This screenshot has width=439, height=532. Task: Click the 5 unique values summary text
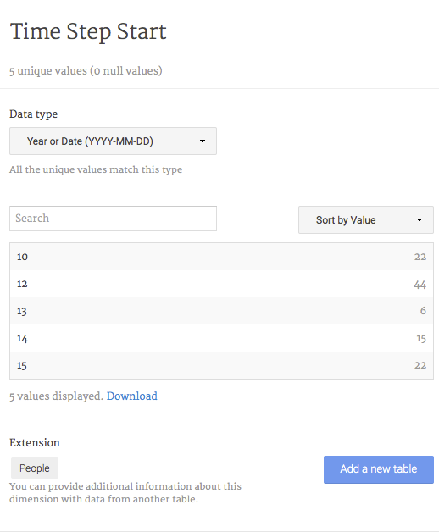click(x=86, y=71)
